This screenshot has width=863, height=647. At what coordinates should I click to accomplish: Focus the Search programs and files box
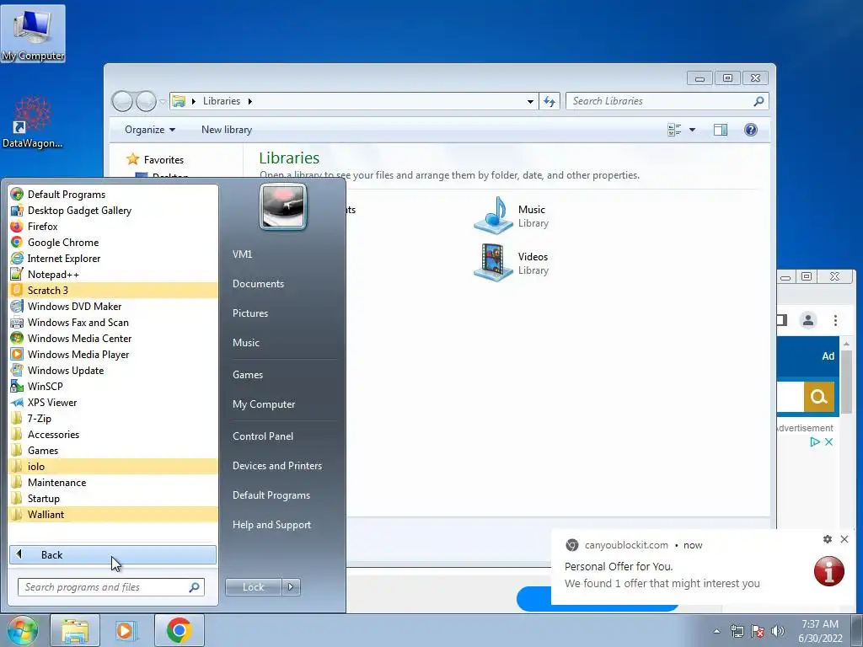pos(110,587)
